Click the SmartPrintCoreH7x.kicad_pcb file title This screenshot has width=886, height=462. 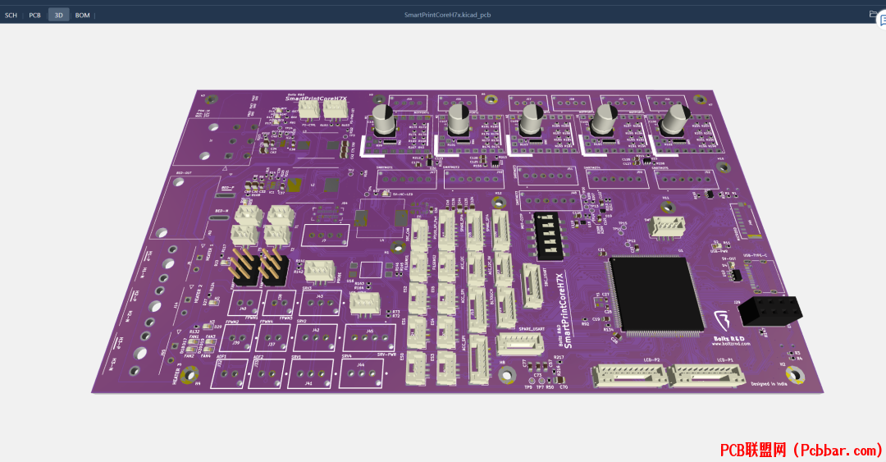click(448, 16)
